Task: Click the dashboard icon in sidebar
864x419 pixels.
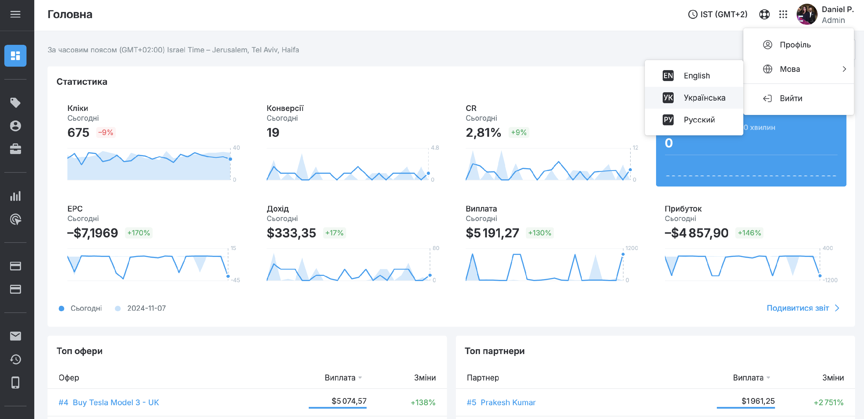Action: coord(16,55)
